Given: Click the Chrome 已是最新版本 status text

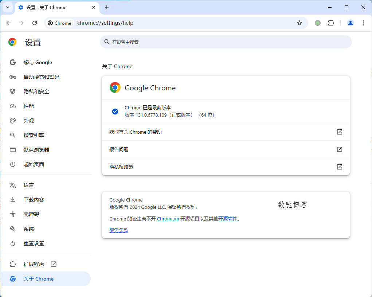Looking at the screenshot, I should tap(148, 108).
